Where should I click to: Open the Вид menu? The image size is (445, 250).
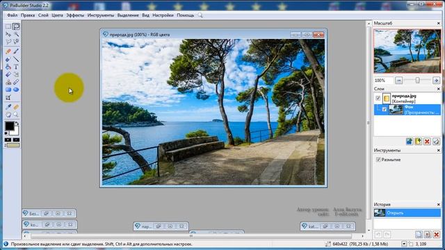point(145,15)
